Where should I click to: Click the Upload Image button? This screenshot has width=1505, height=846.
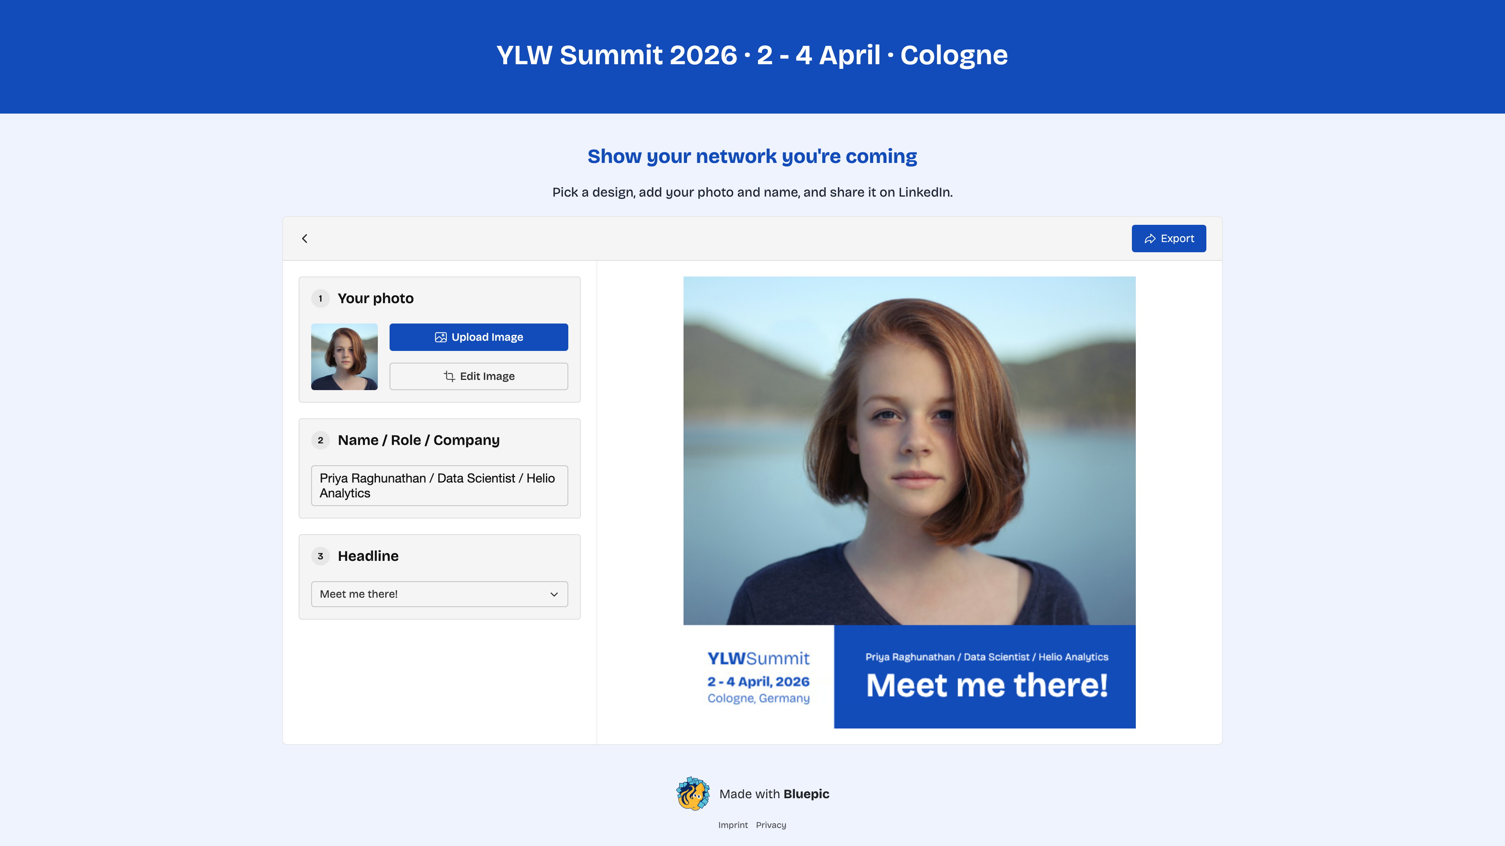pyautogui.click(x=479, y=337)
